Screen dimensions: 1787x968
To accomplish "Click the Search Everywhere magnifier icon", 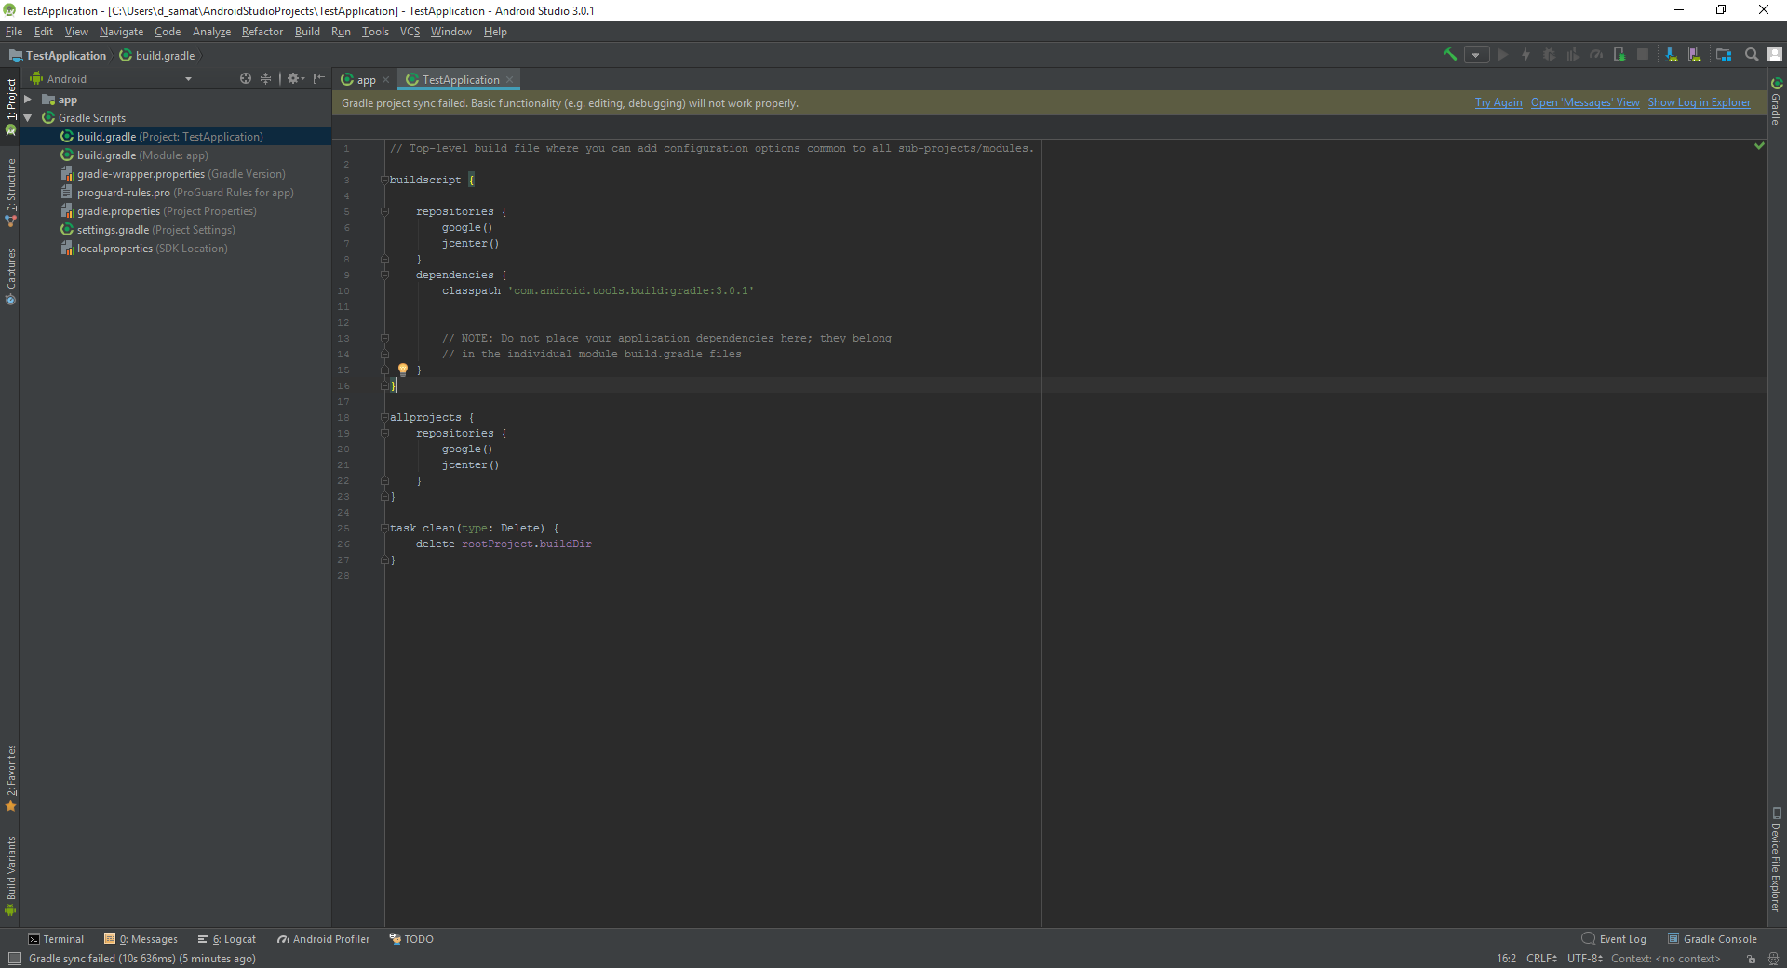I will [x=1752, y=55].
